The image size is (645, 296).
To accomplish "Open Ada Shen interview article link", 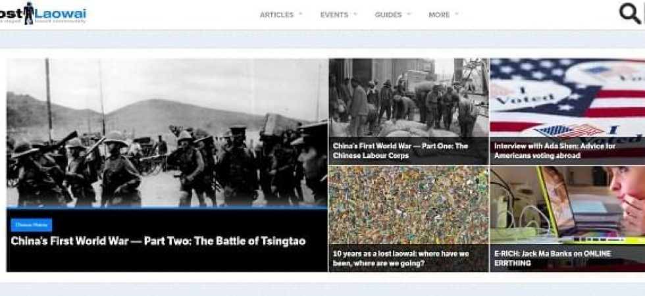I will coord(554,151).
